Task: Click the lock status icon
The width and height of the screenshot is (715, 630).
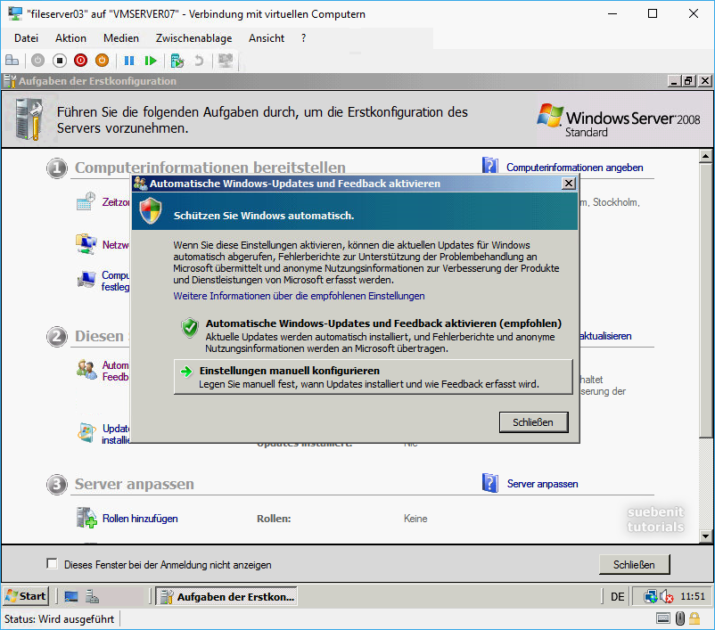Action: click(694, 618)
